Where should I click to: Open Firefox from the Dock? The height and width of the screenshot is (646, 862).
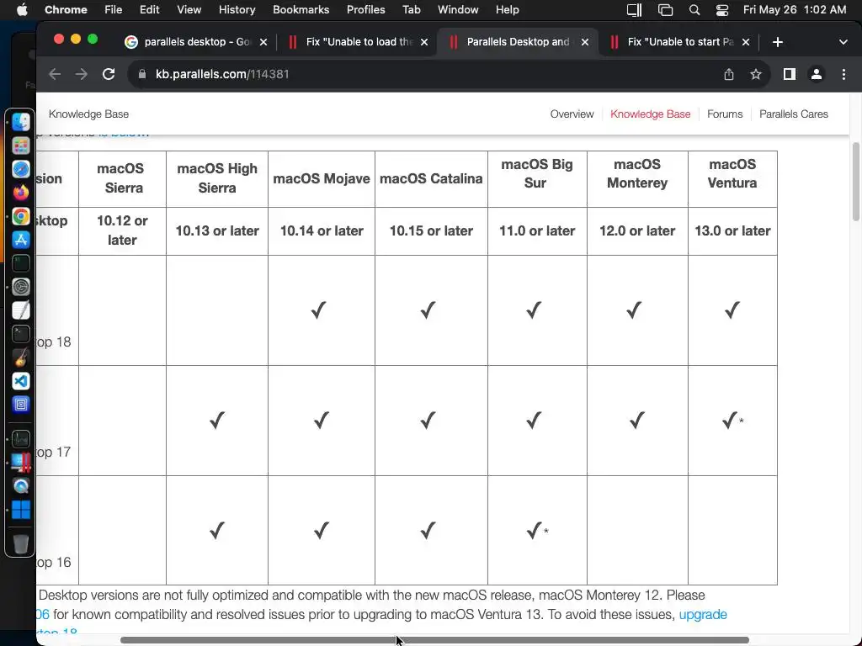click(21, 193)
